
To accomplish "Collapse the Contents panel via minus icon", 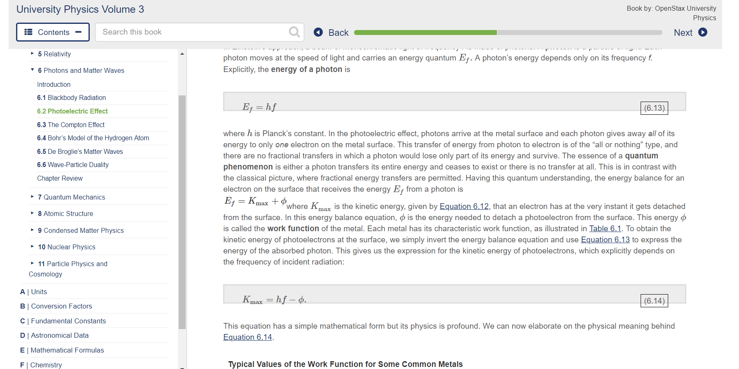I will click(79, 32).
